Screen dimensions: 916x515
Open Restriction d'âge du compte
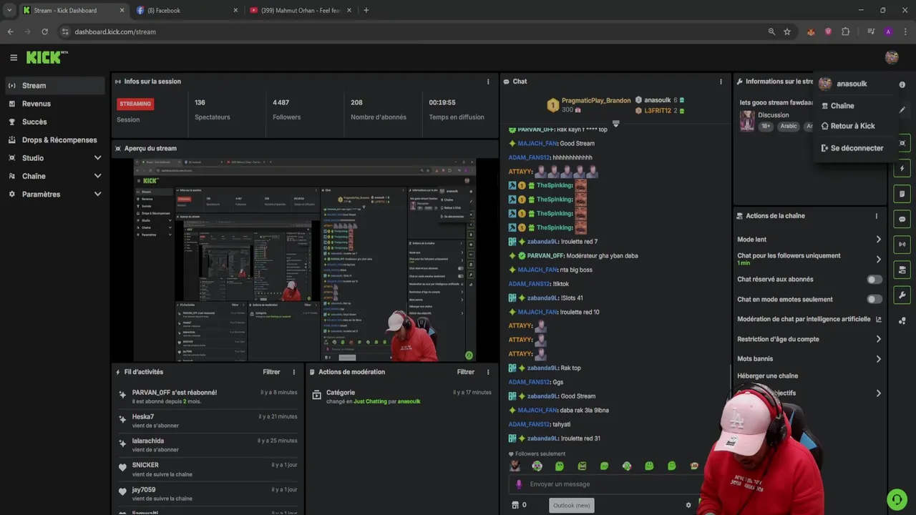pos(809,339)
